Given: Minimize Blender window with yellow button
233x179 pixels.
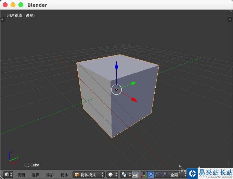Looking at the screenshot, I should 13,5.
